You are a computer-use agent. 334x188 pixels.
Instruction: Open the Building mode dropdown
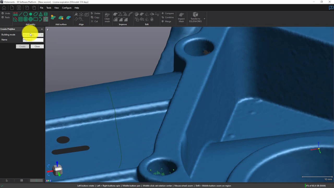pos(33,35)
